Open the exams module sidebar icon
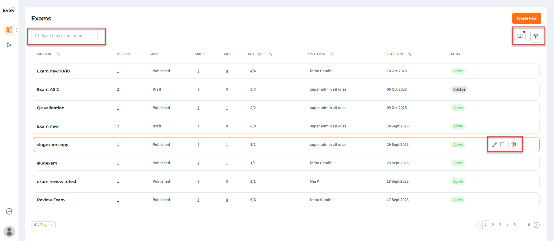The width and height of the screenshot is (554, 241). pos(9,30)
